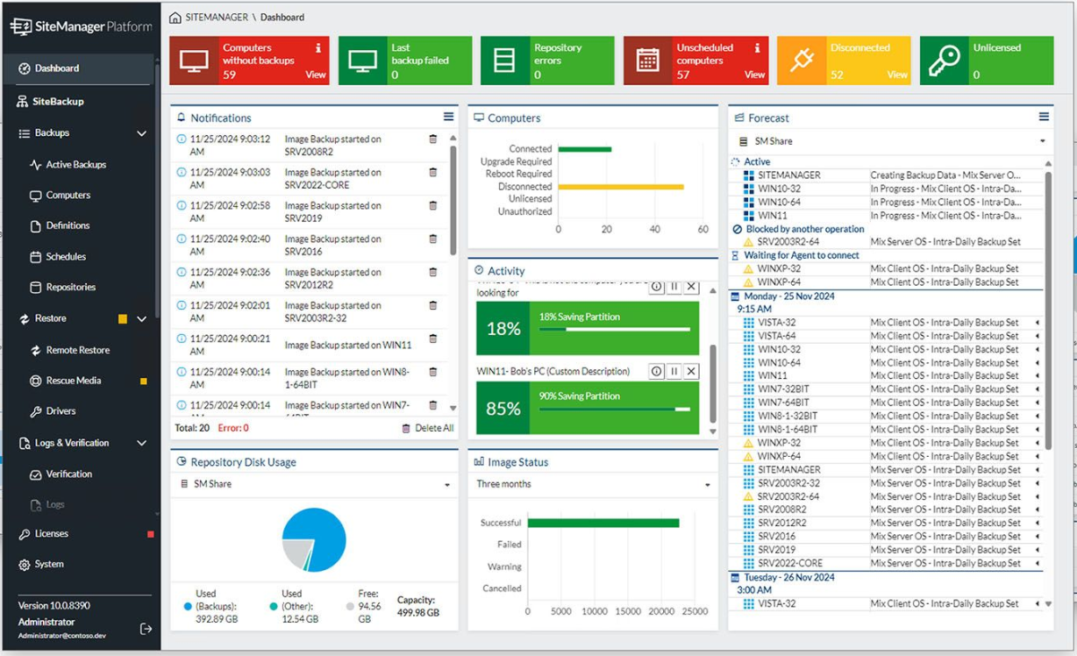Viewport: 1077px width, 656px height.
Task: Click View on Disconnected tile
Action: (897, 75)
